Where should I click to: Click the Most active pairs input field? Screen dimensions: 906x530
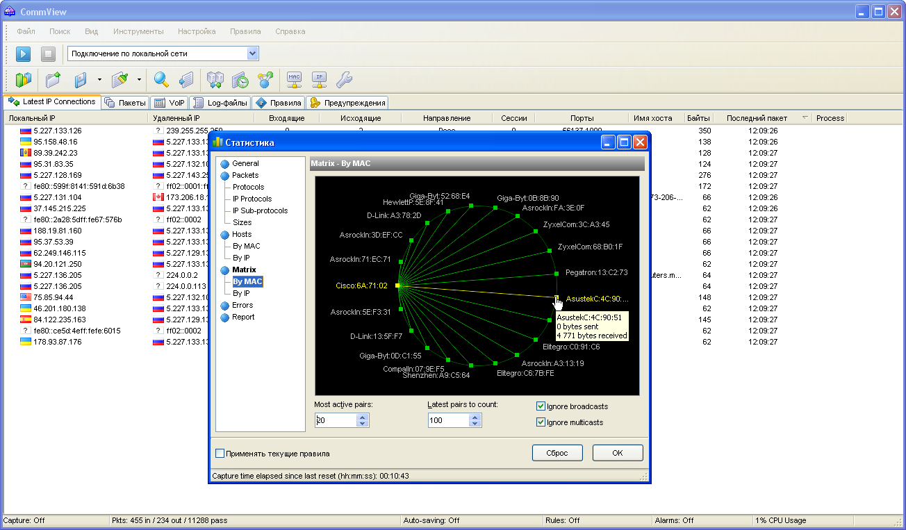click(x=336, y=420)
